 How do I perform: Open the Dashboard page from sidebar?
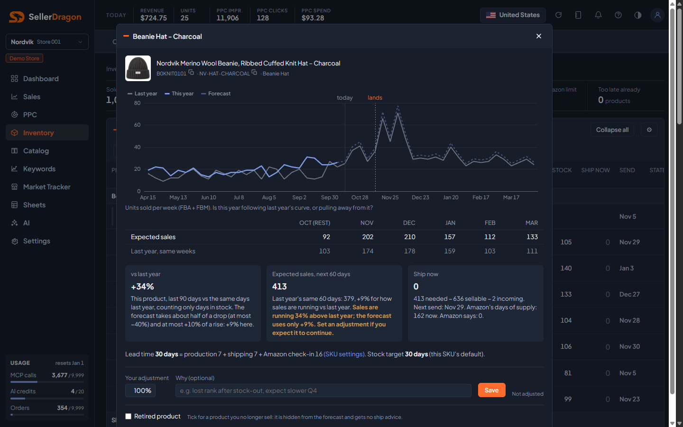47,79
